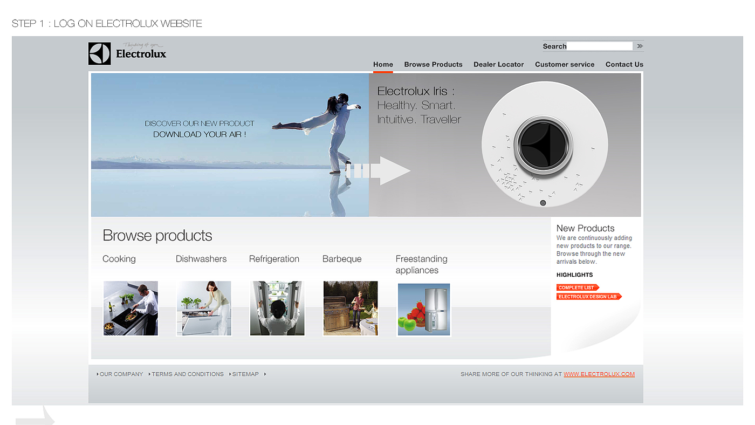Click the HIGHLIGHTS label
This screenshot has width=755, height=425.
[574, 275]
